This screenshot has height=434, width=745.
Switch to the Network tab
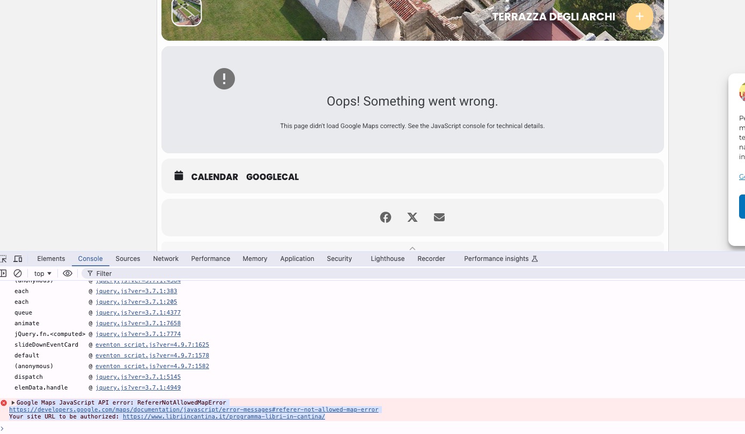click(x=166, y=259)
